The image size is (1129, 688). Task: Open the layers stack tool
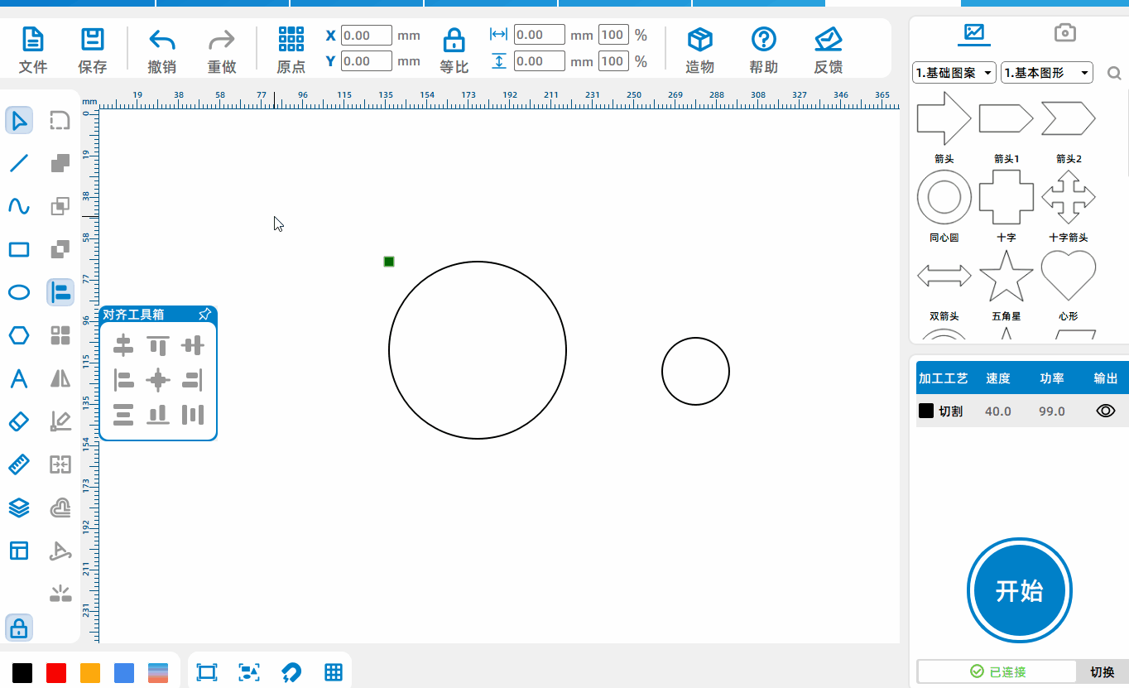click(x=19, y=508)
